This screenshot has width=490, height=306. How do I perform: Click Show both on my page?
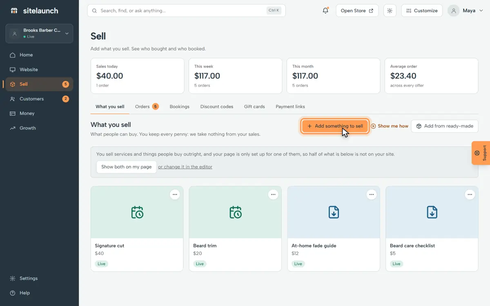127,167
